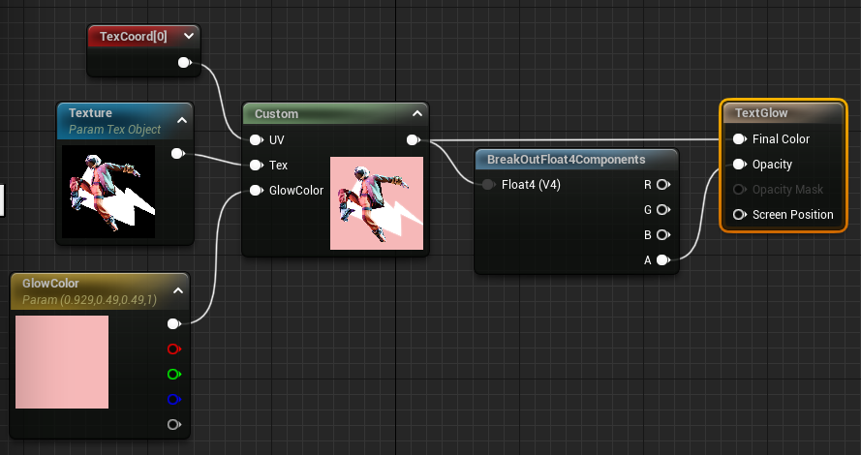Click the Texture node output pin
The image size is (861, 455).
pyautogui.click(x=177, y=153)
